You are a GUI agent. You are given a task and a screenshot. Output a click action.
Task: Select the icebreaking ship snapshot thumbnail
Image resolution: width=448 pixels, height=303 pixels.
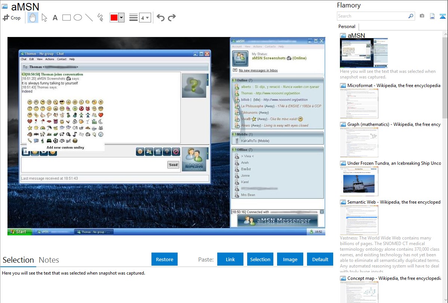click(359, 181)
